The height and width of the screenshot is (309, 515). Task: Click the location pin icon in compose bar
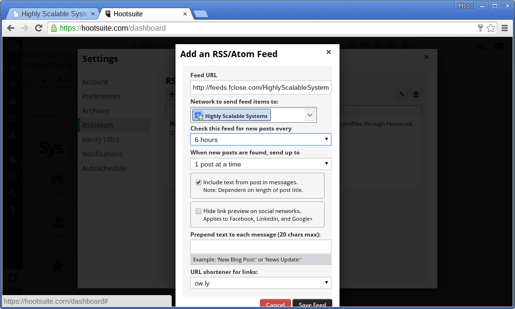[x=378, y=46]
